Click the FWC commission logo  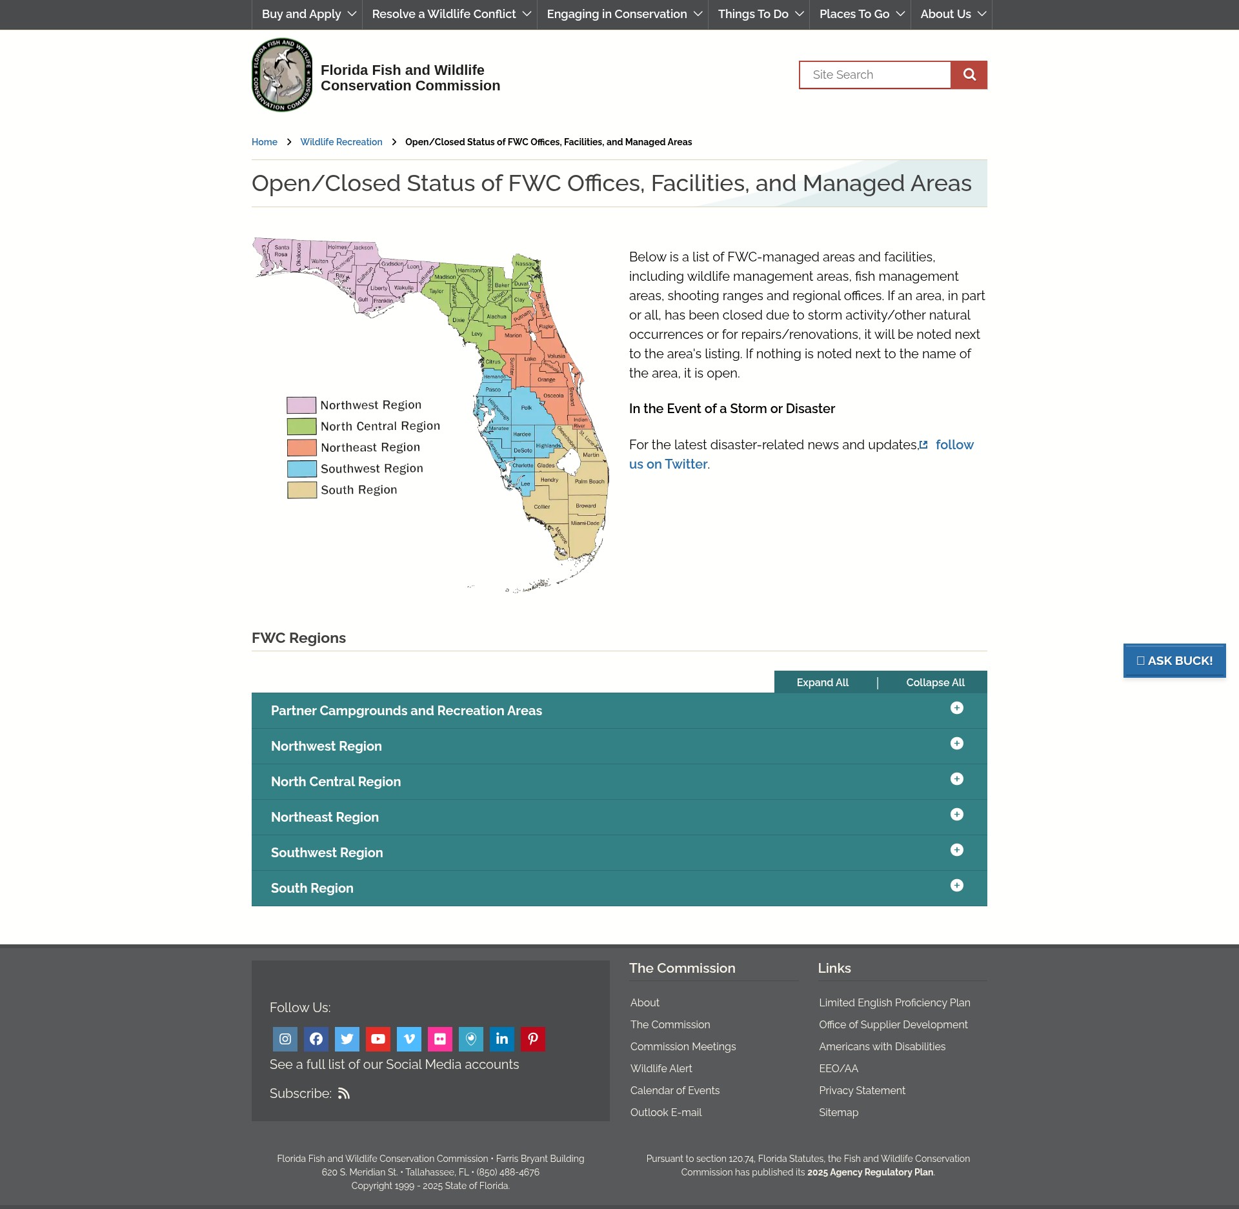tap(282, 75)
